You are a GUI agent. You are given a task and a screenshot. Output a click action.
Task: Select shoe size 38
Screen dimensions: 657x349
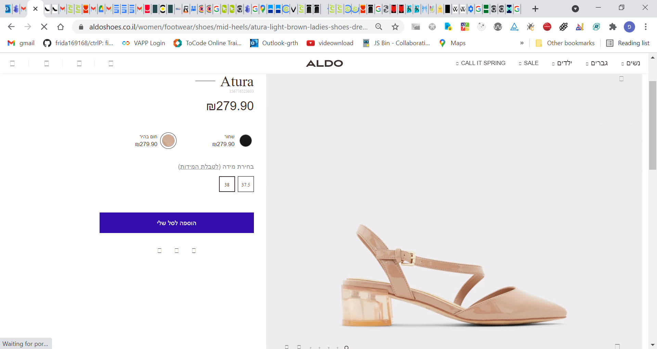point(227,184)
